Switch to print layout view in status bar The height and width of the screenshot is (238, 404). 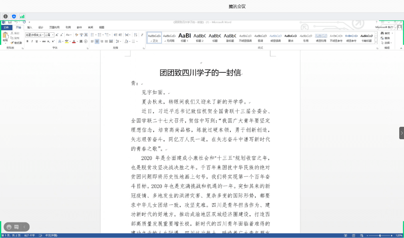[x=354, y=236]
